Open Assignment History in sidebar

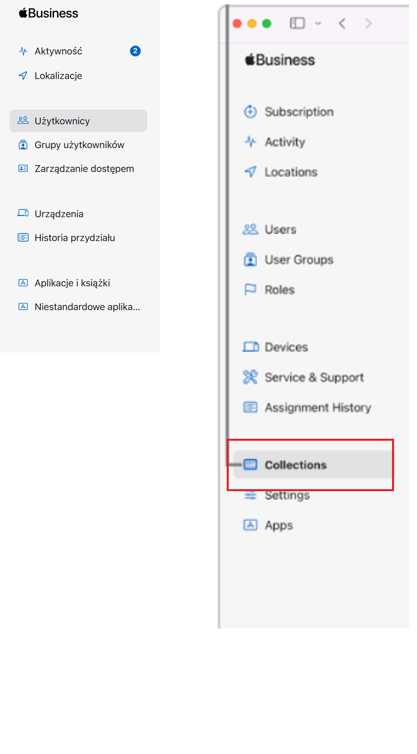pyautogui.click(x=318, y=407)
